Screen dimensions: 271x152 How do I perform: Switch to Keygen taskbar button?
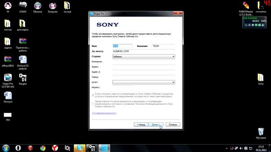click(x=92, y=148)
